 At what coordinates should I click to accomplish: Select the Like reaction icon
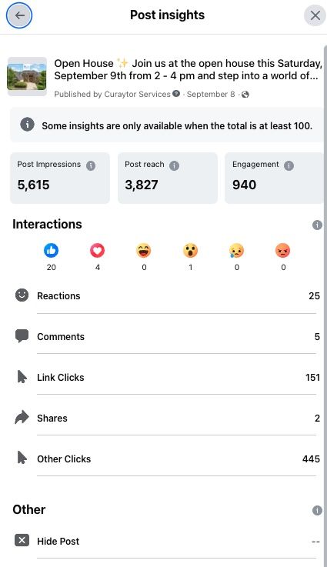[51, 250]
